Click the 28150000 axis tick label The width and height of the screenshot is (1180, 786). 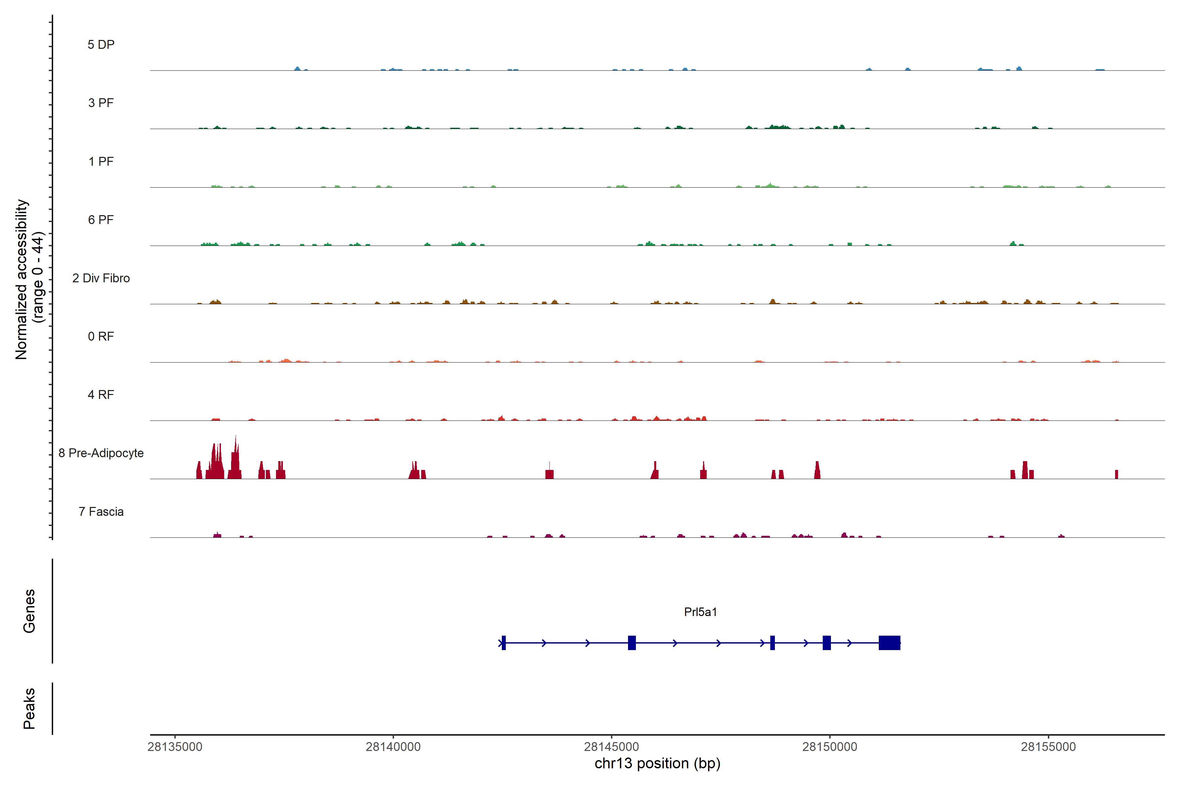(830, 746)
